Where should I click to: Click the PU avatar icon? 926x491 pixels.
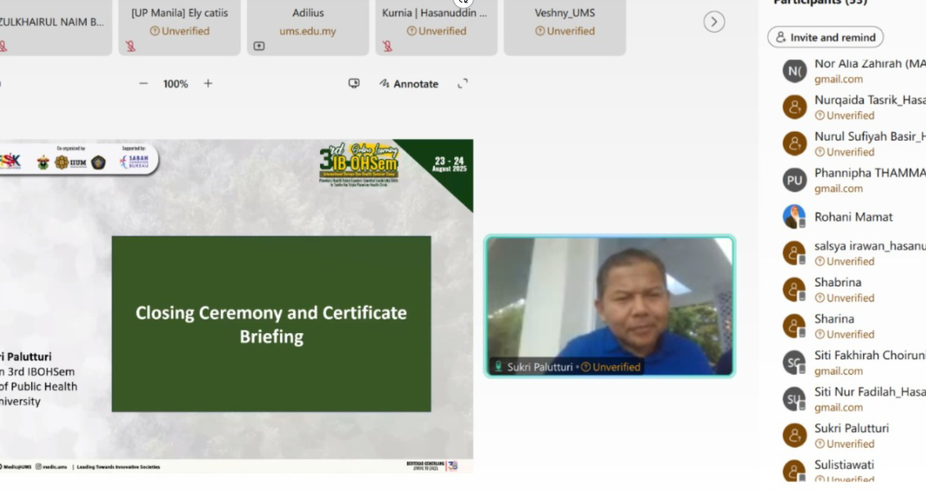(794, 180)
